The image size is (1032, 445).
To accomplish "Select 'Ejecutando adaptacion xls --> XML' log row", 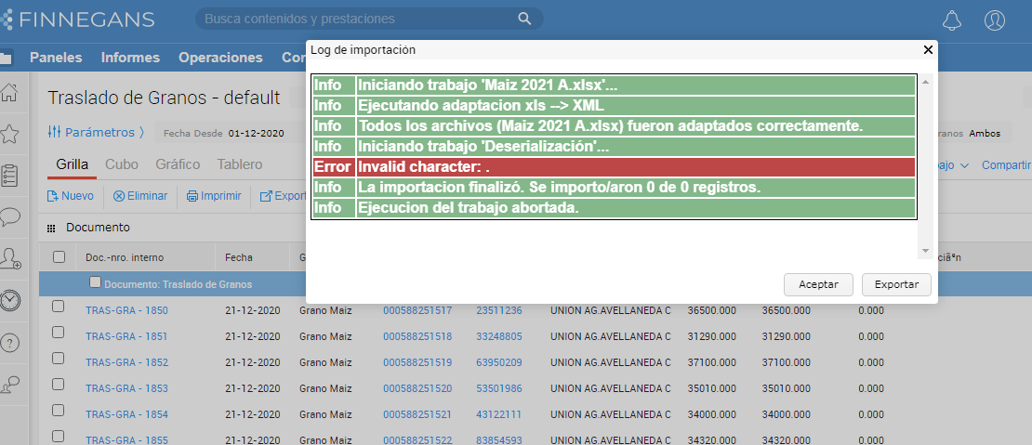I will click(x=614, y=106).
